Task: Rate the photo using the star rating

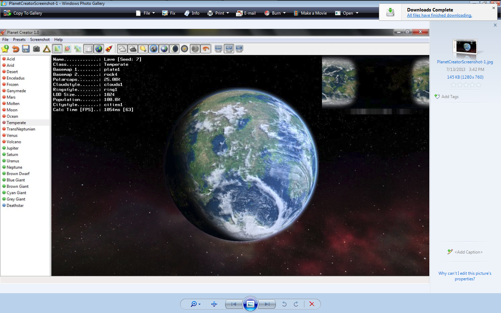Action: point(466,85)
